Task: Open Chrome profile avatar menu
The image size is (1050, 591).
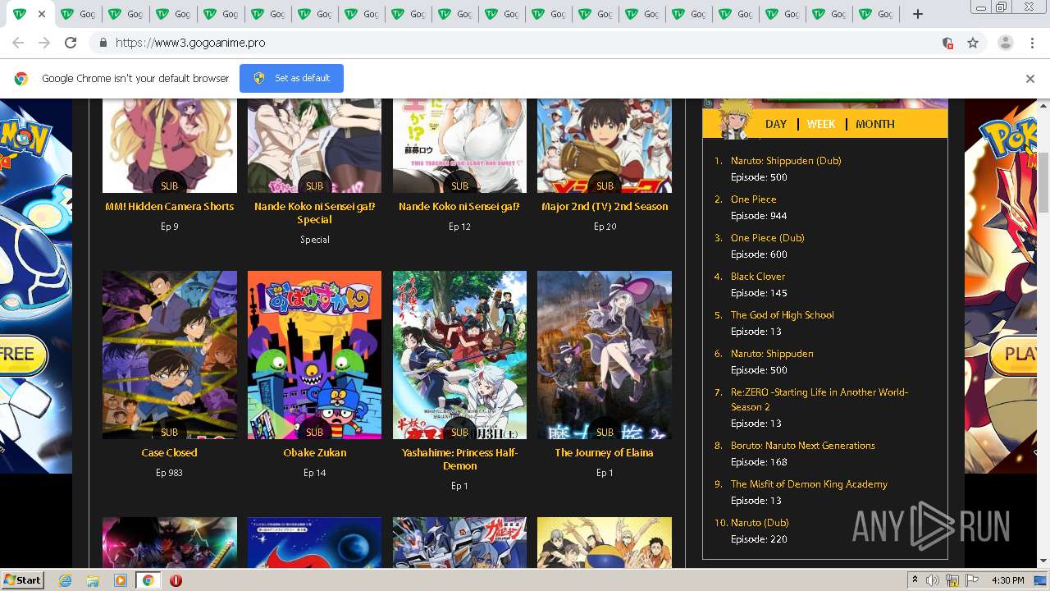Action: coord(1005,43)
